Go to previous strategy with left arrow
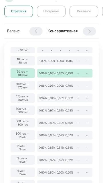Viewport: 103px width, 183px height. (36, 31)
